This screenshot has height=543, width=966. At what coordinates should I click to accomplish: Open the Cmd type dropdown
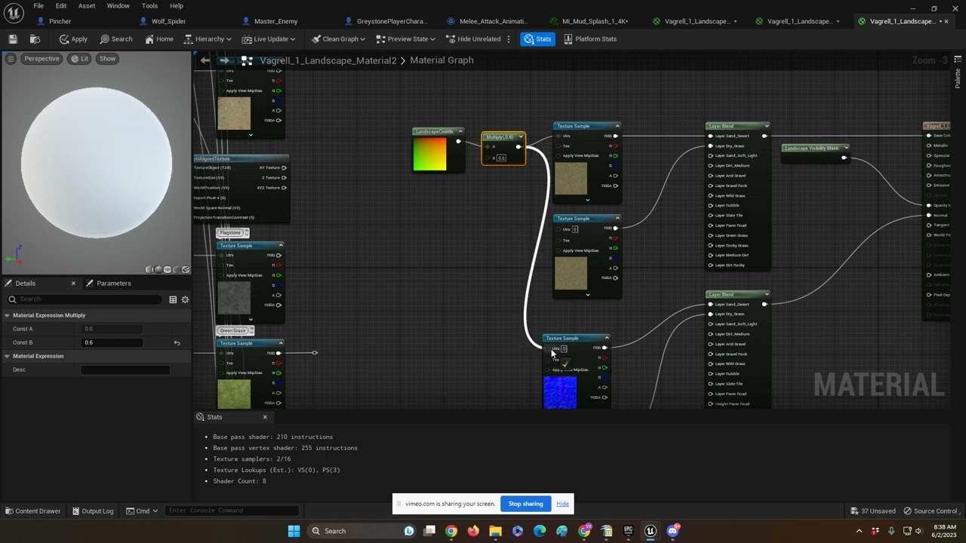coord(142,511)
